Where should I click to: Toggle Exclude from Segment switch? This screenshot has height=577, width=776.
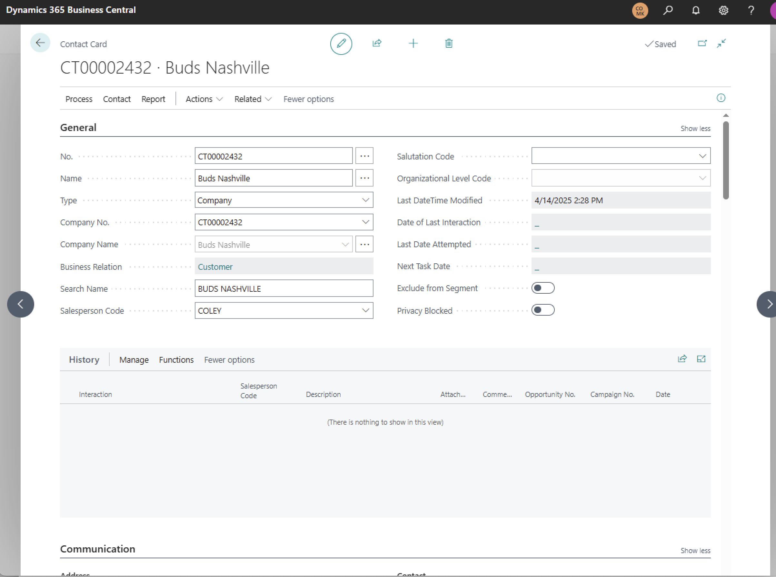tap(543, 288)
